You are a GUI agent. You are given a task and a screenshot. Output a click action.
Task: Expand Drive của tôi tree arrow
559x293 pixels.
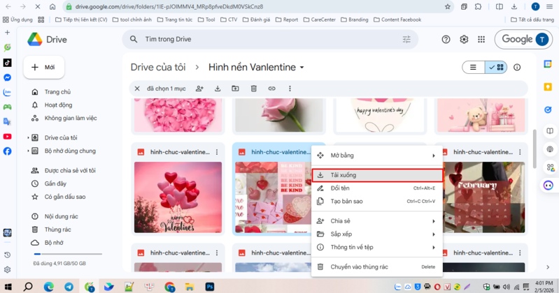click(28, 137)
